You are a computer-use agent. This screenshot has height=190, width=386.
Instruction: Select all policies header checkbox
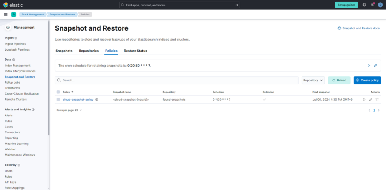pos(58,92)
